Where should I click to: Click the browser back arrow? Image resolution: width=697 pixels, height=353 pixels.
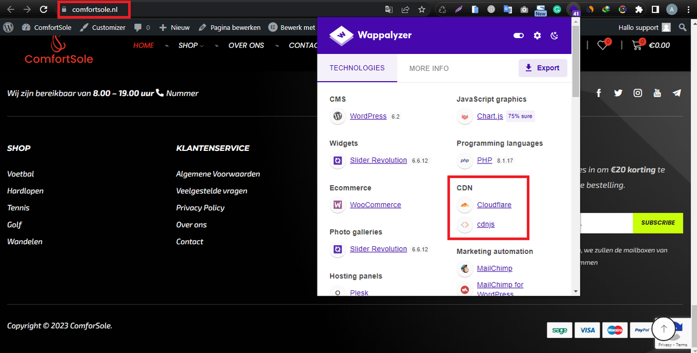click(10, 9)
